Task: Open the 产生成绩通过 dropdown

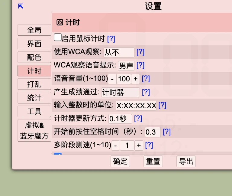Action: click(121, 93)
